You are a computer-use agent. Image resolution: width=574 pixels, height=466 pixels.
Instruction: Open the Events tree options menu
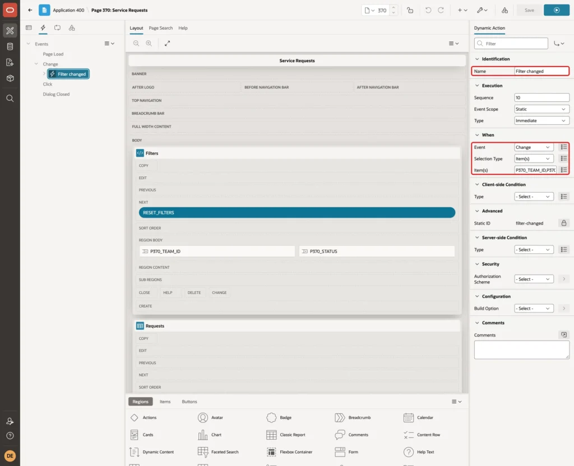pyautogui.click(x=109, y=43)
